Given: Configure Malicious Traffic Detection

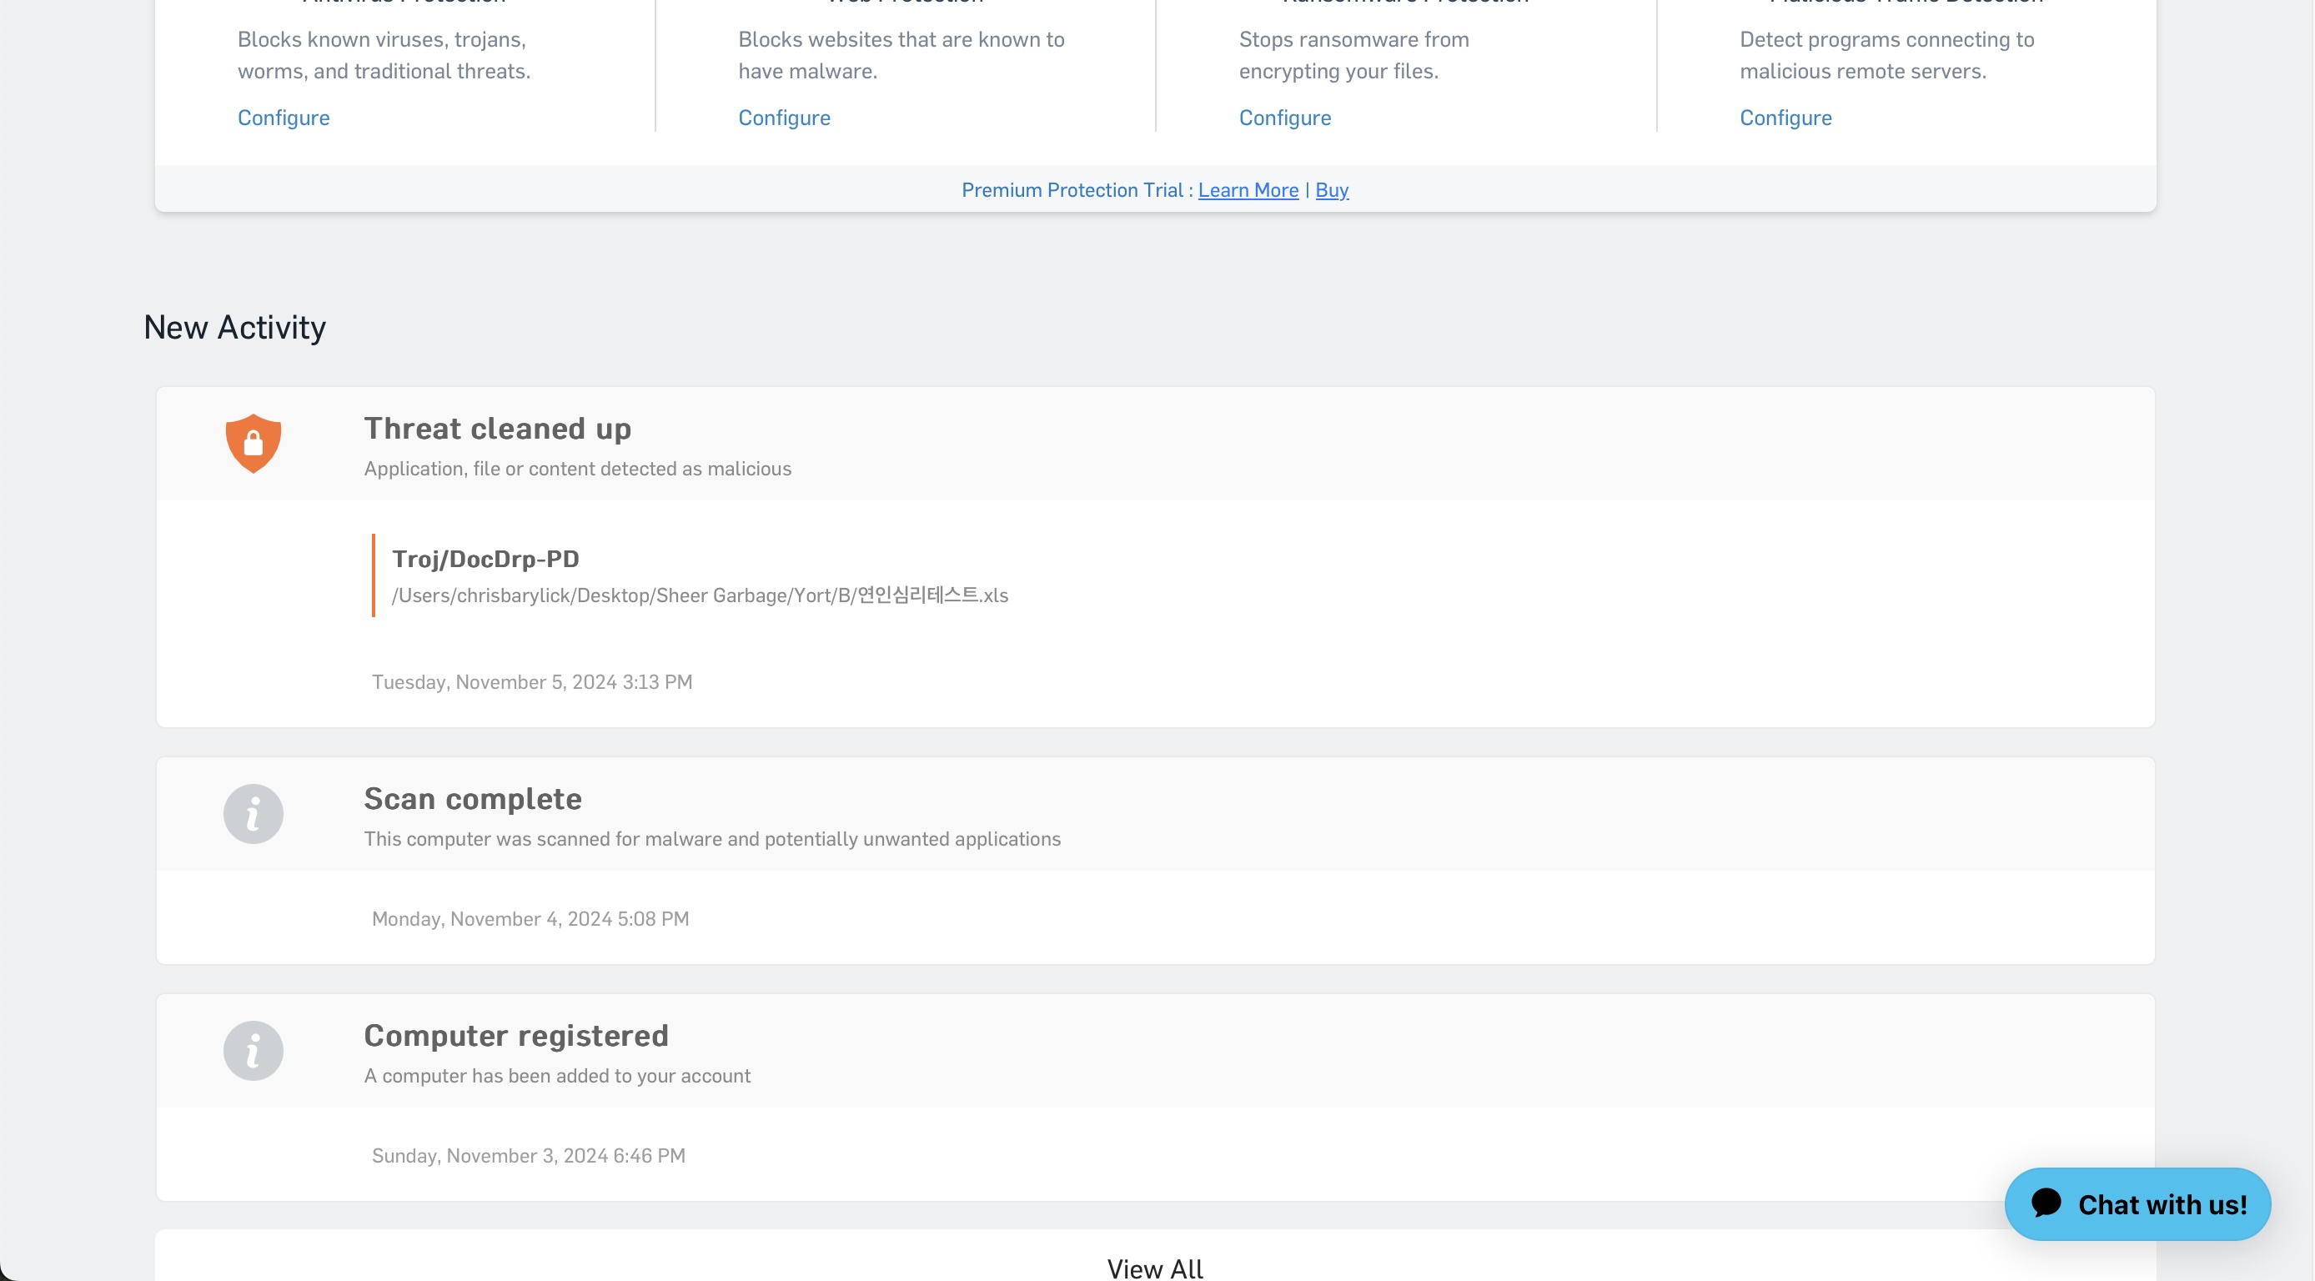Looking at the screenshot, I should [1785, 118].
